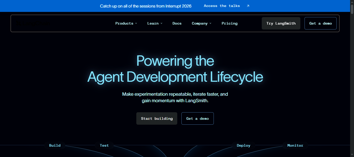Expand the Products dropdown menu
Viewport: 354px width, 157px height.
tap(126, 23)
